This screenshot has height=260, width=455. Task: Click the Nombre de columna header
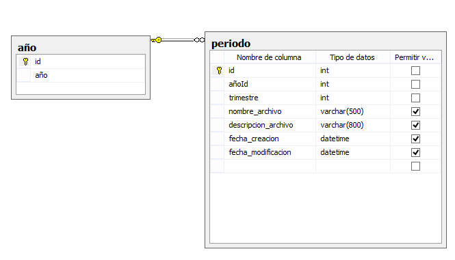point(270,57)
